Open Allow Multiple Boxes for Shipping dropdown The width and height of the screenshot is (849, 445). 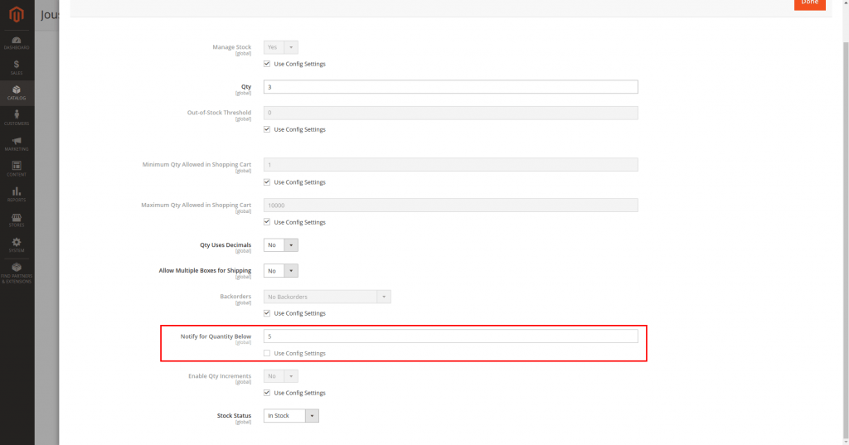pos(281,271)
